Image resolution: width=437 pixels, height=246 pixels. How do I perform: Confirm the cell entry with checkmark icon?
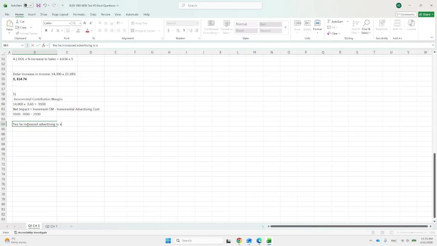38,45
